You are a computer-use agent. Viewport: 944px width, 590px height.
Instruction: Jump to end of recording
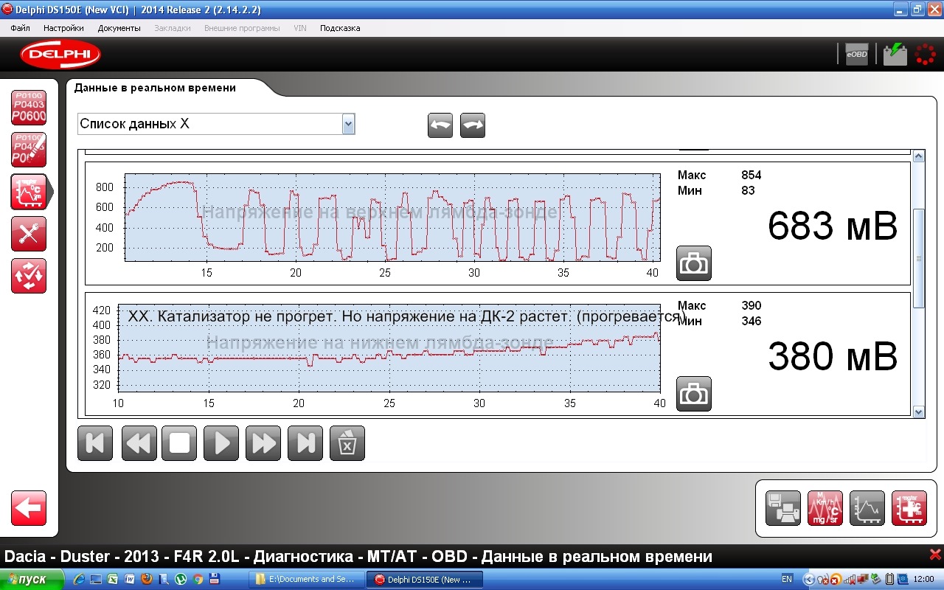click(305, 443)
